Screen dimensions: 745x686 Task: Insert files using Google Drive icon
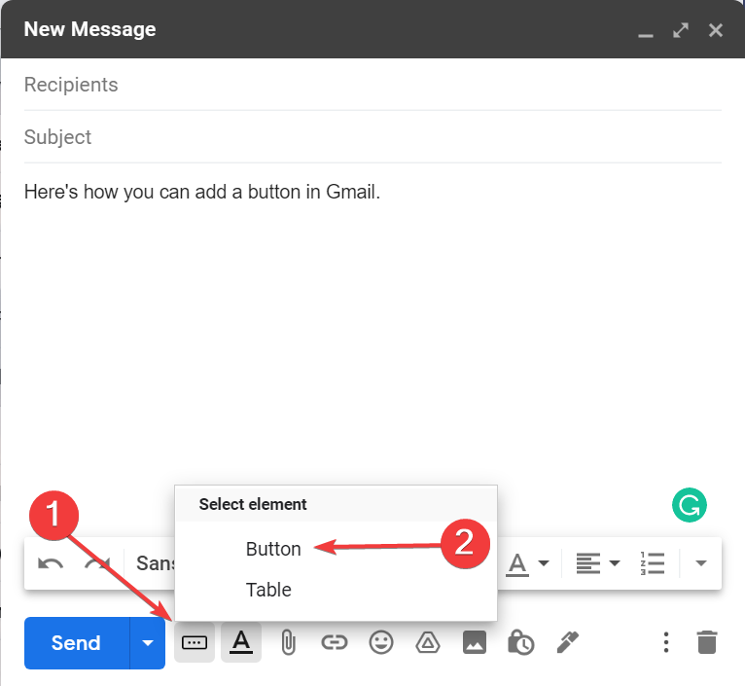click(427, 642)
